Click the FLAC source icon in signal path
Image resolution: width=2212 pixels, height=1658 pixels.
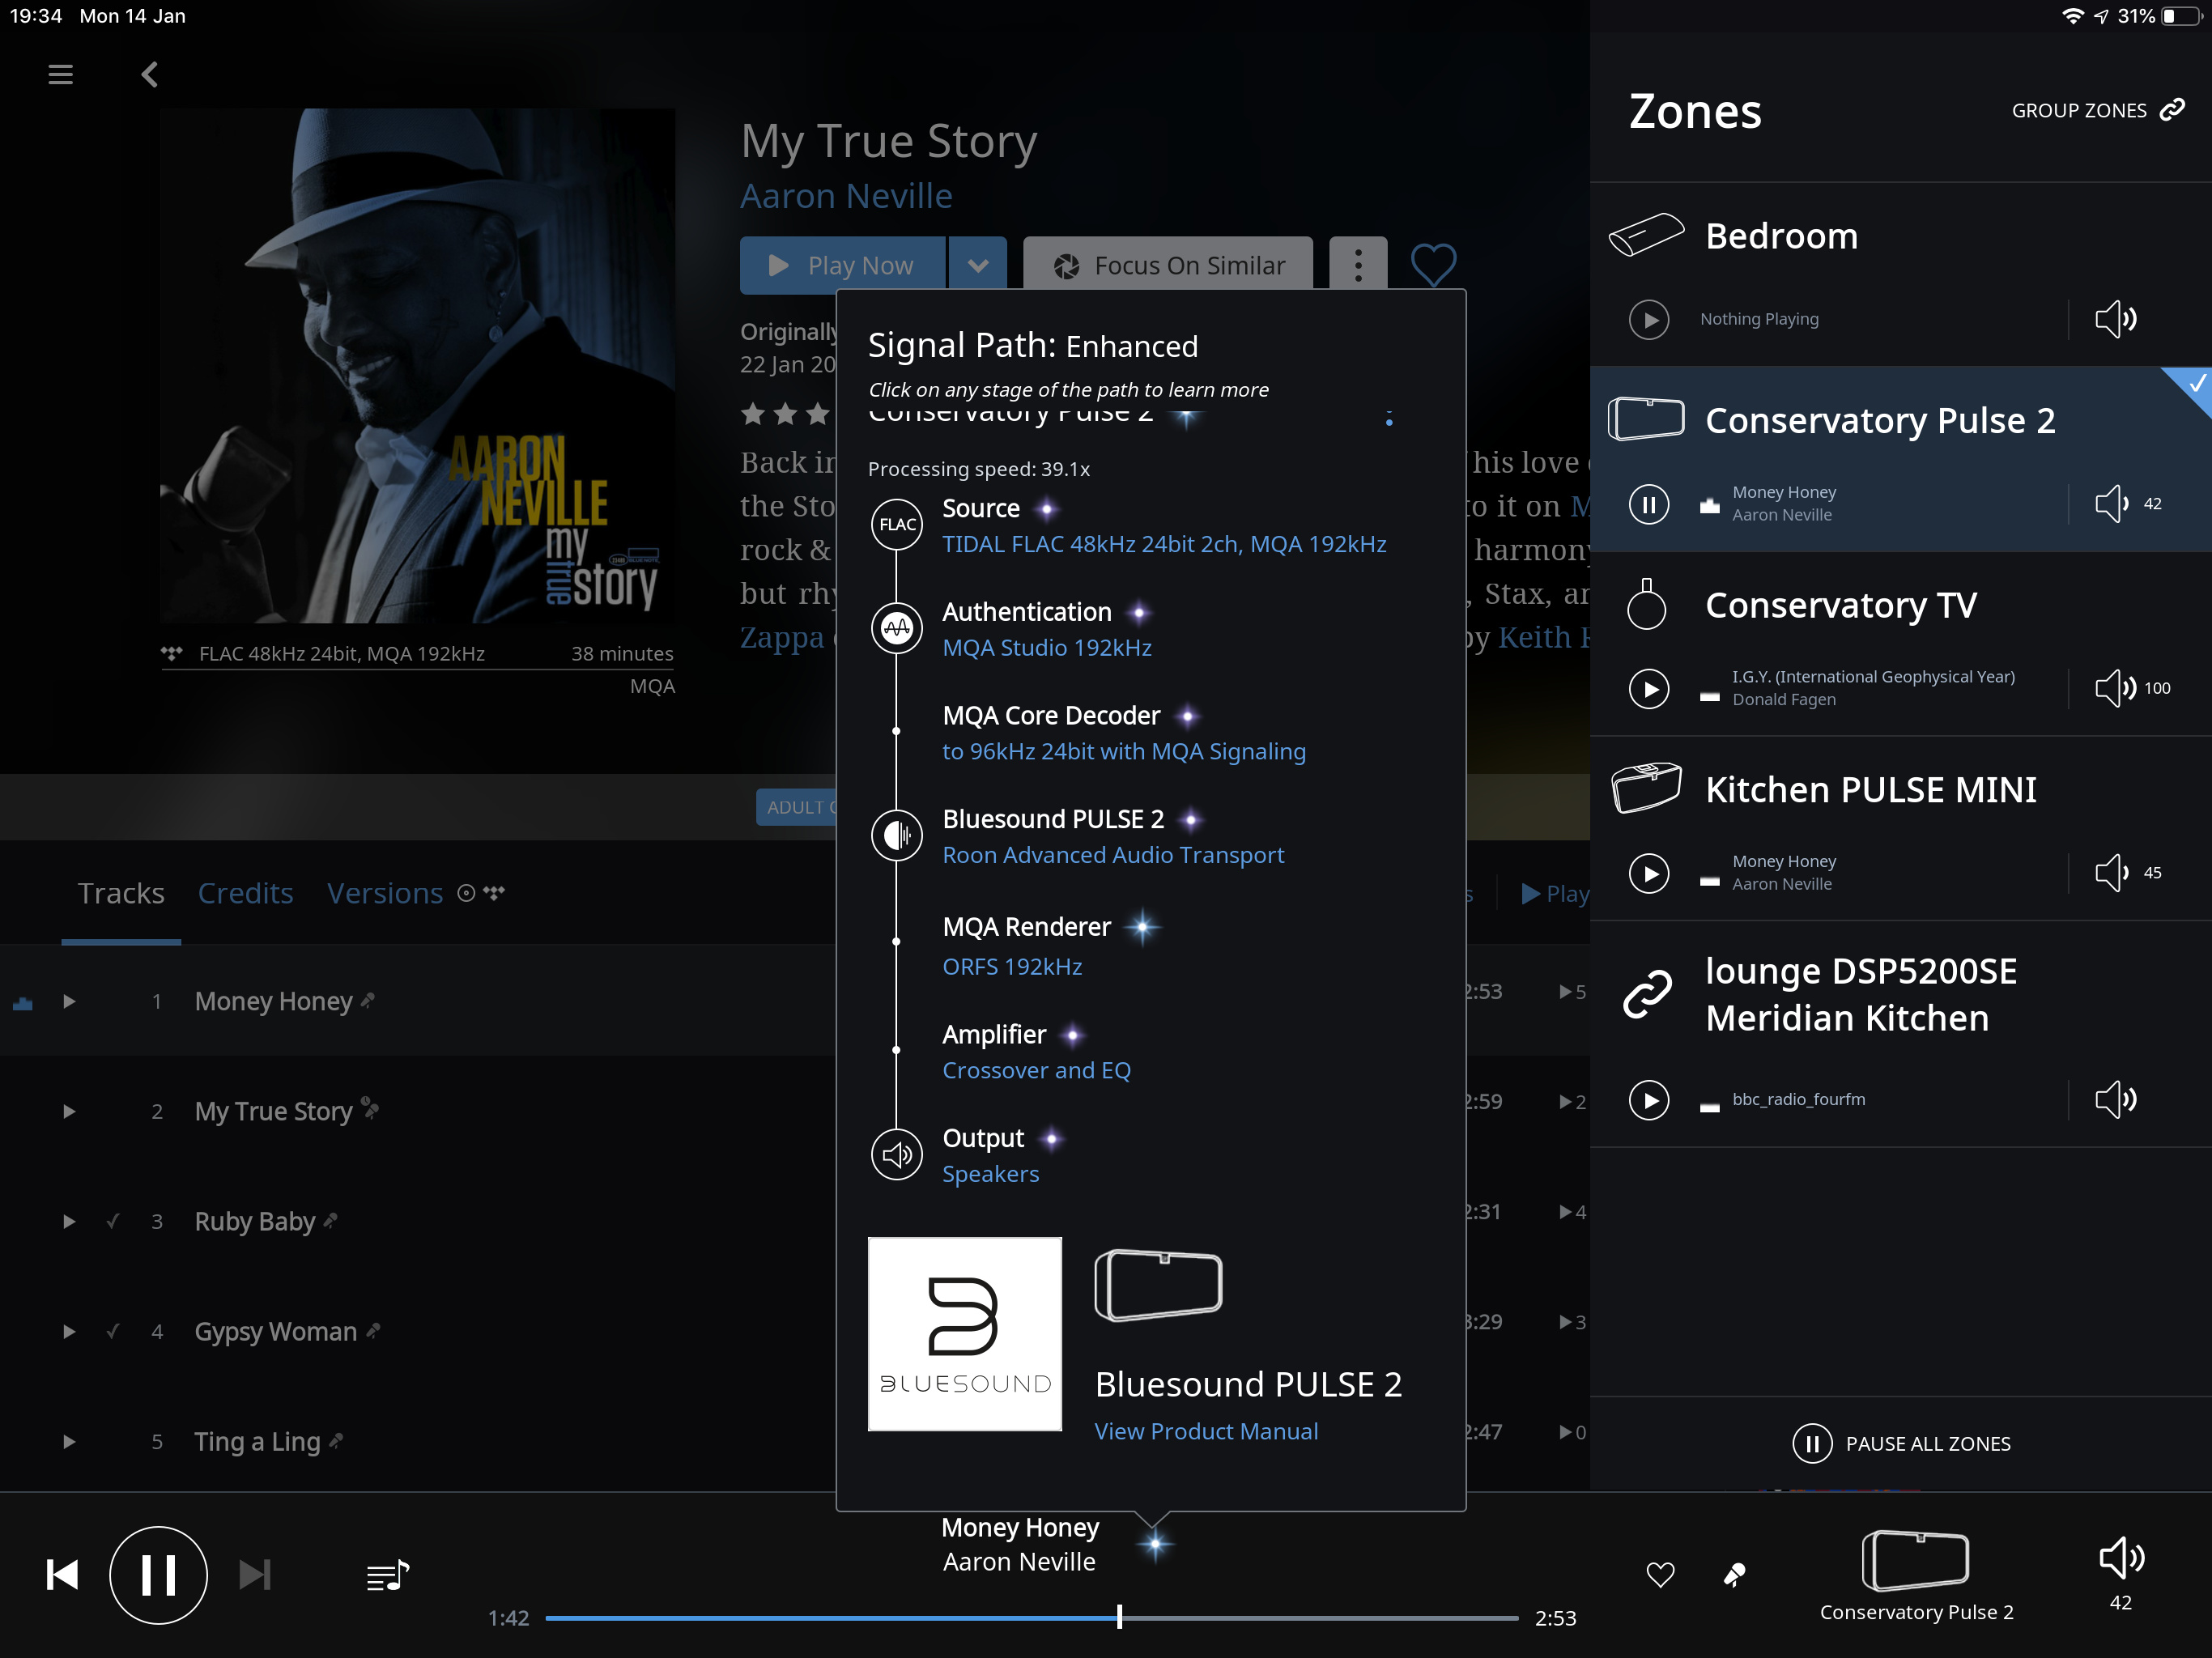(897, 524)
